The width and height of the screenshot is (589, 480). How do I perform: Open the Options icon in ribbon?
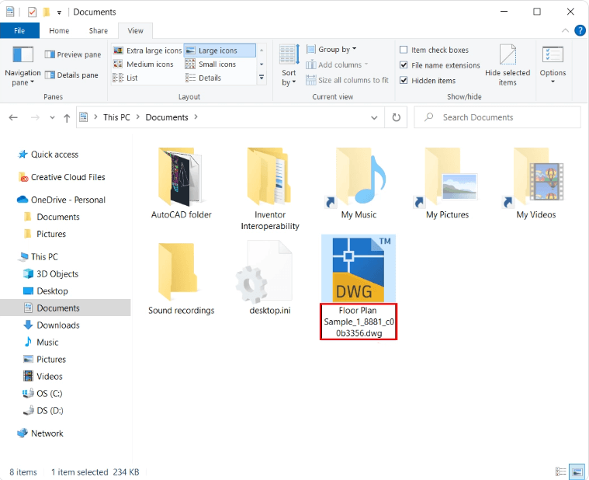553,57
